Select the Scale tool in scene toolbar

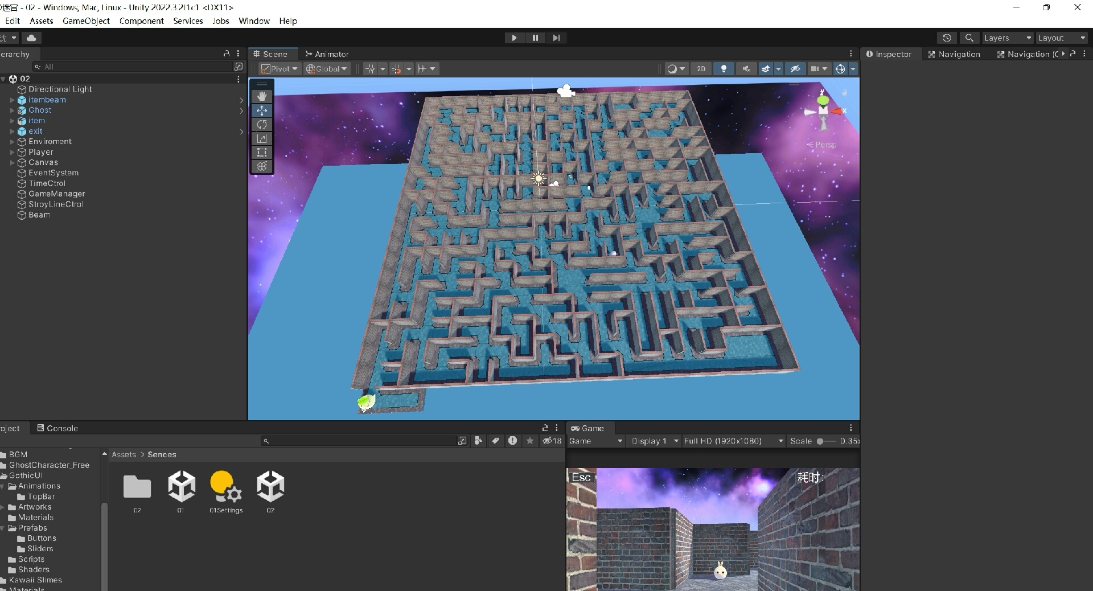pyautogui.click(x=262, y=138)
